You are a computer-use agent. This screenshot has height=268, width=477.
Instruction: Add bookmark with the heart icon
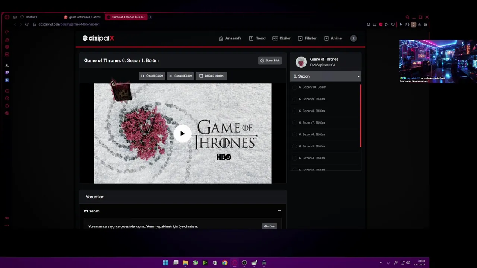(x=392, y=25)
